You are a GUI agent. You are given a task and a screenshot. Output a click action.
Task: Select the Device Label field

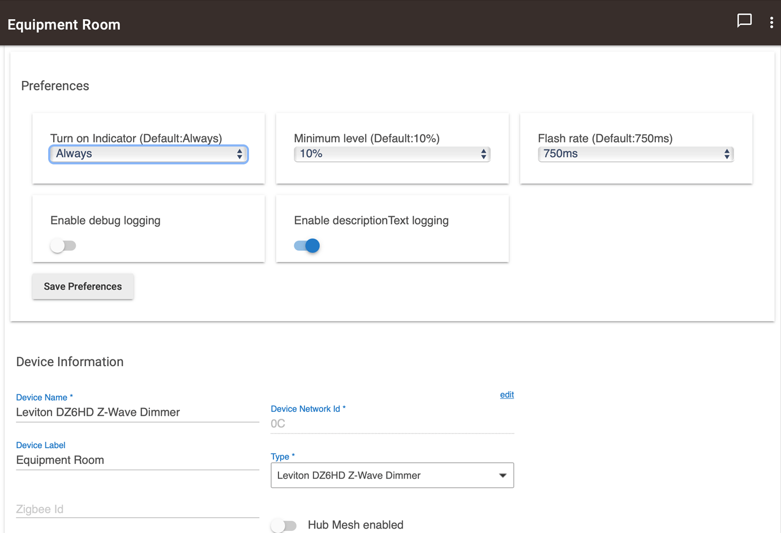[136, 460]
